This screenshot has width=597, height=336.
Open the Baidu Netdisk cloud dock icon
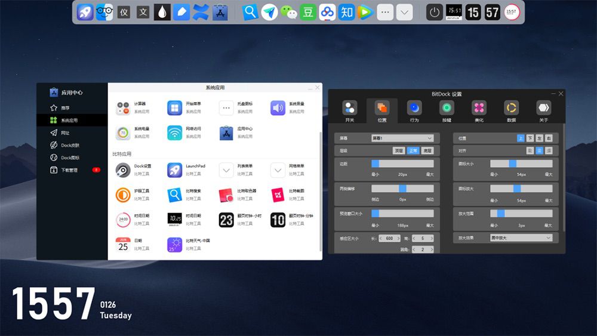[327, 13]
